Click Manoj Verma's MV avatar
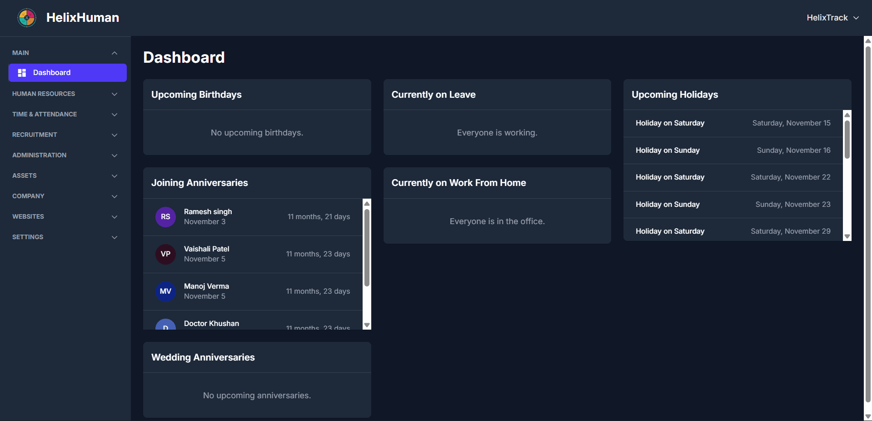This screenshot has width=872, height=421. tap(165, 291)
